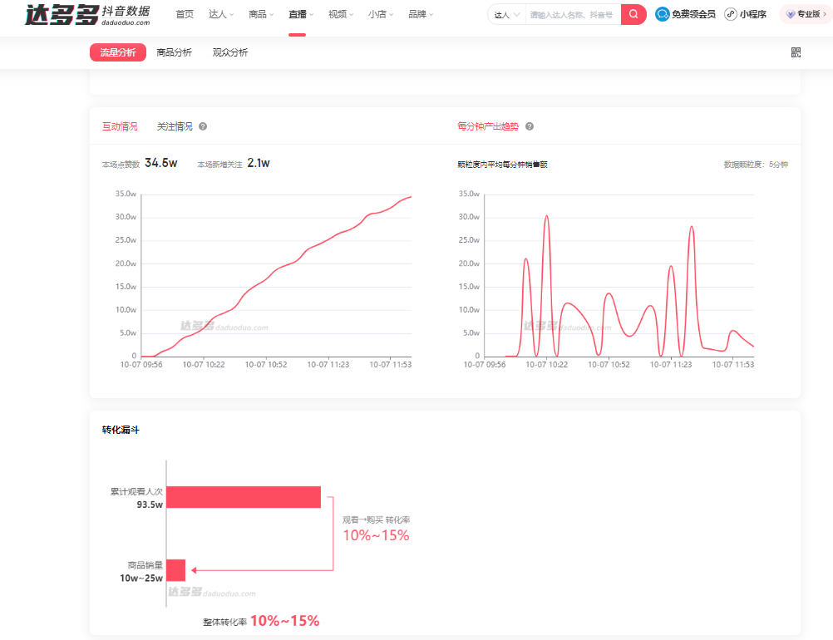
Task: Expand the 达人 search type dropdown
Action: [506, 15]
